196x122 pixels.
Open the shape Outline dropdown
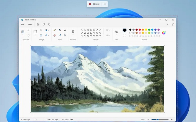click(x=108, y=30)
